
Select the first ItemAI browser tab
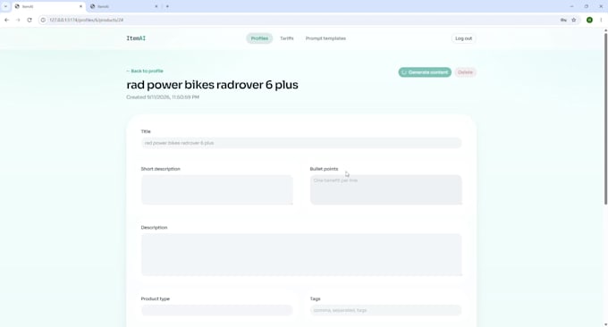coord(48,6)
